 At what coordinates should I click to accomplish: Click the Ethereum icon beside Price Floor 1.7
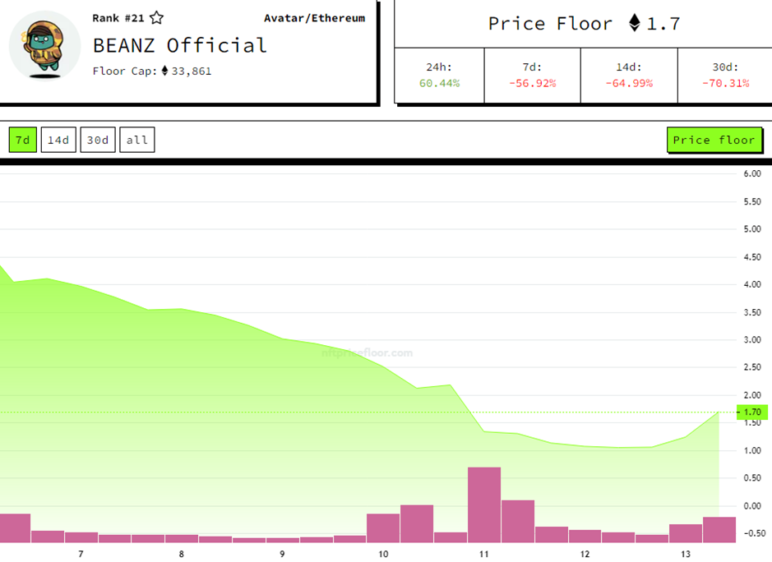[635, 23]
